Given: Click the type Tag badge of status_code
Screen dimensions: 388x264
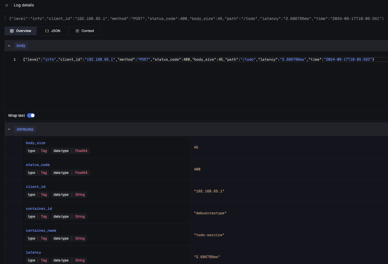Looking at the screenshot, I should (x=37, y=173).
